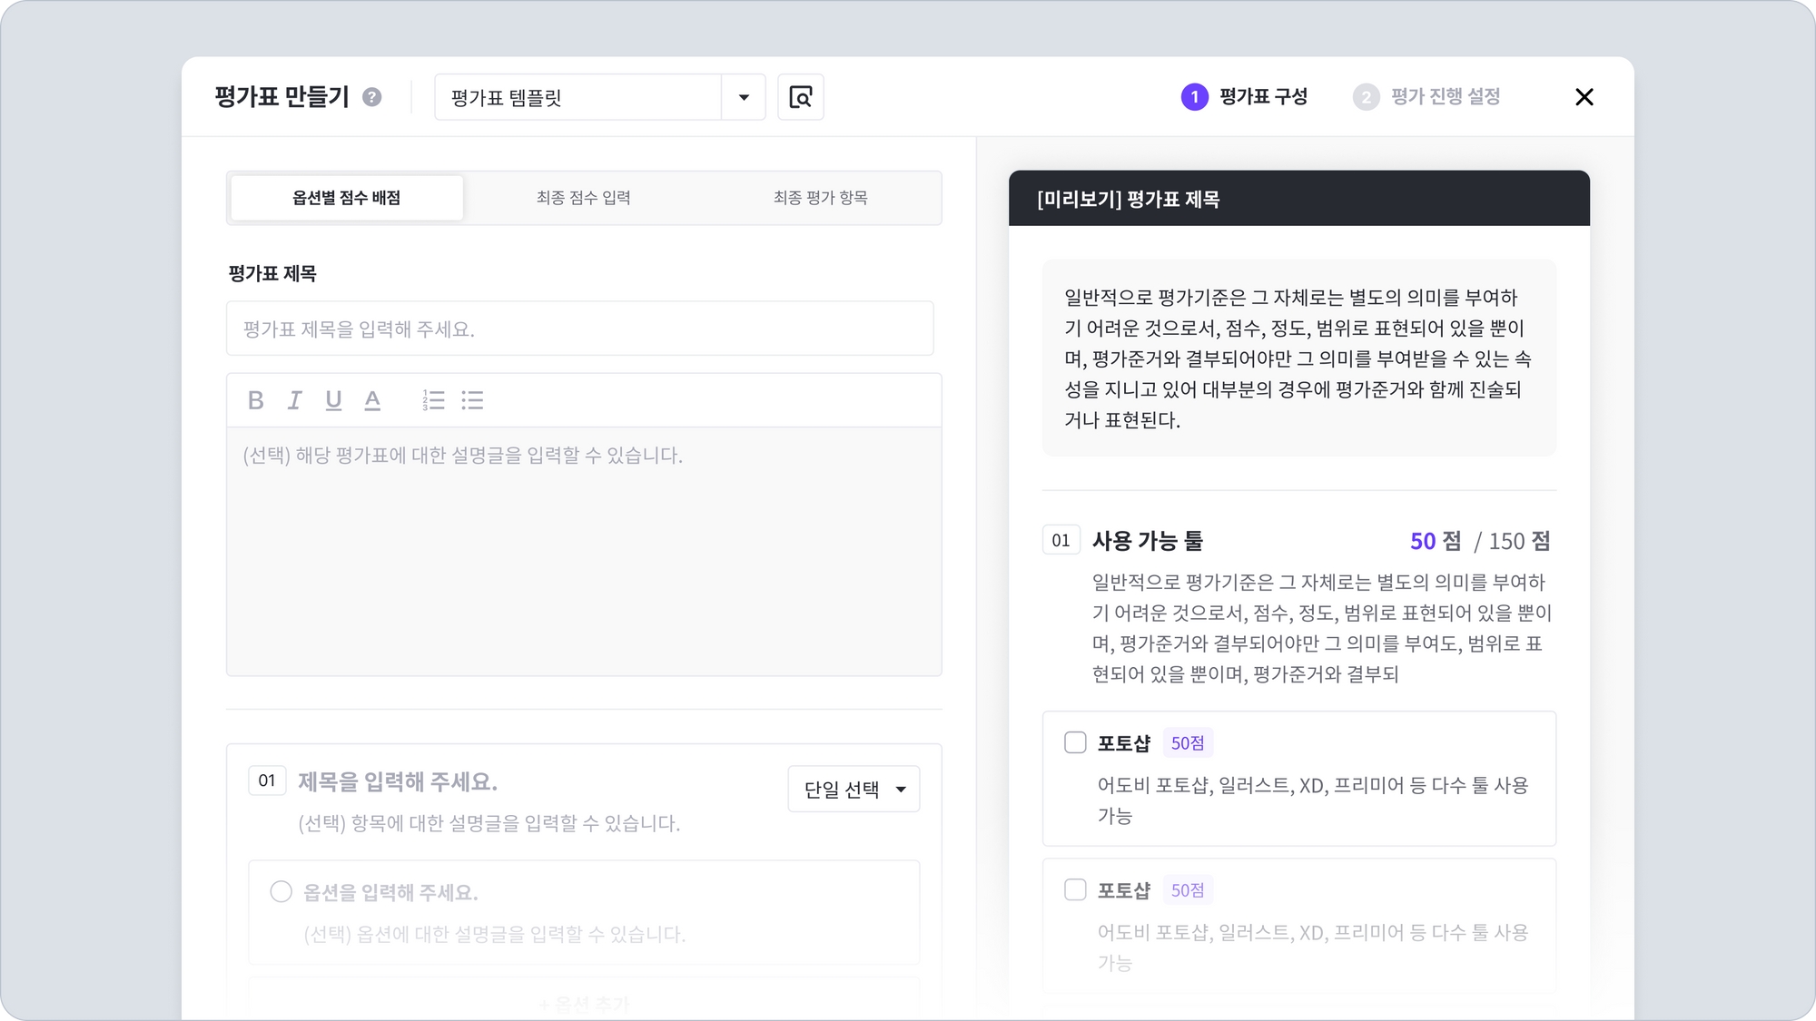Check the first 포토샵 option checkbox
Viewport: 1816px width, 1021px height.
tap(1075, 742)
